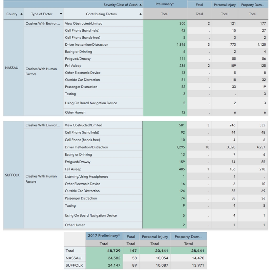271x271 pixels.
Task: Click personal injury value 3,028
Action: [231, 147]
